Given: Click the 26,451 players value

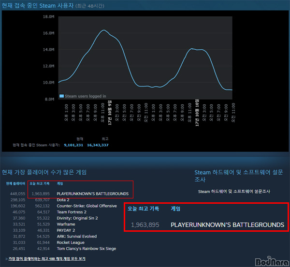Looking at the screenshot, I should (19, 249).
